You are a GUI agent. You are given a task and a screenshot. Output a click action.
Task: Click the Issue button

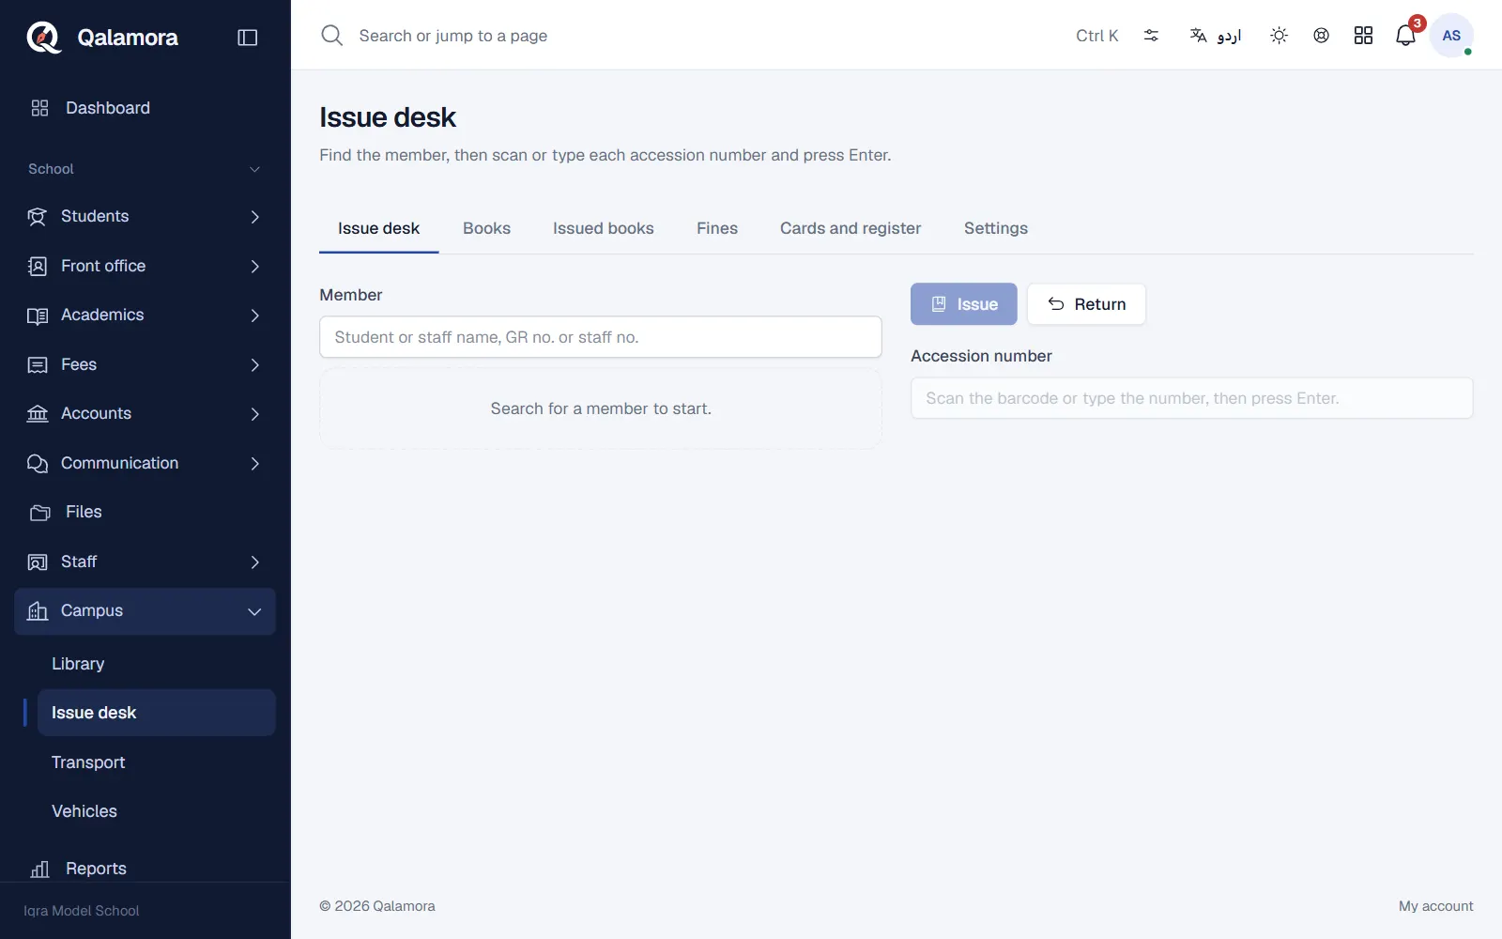[x=963, y=304]
